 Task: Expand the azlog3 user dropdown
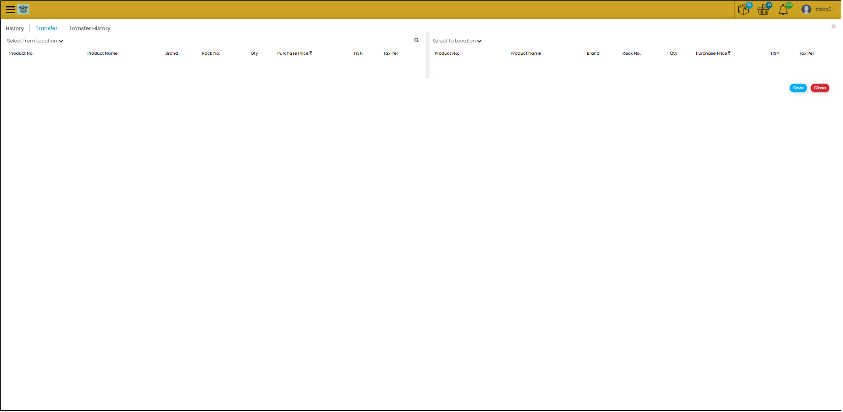point(826,10)
